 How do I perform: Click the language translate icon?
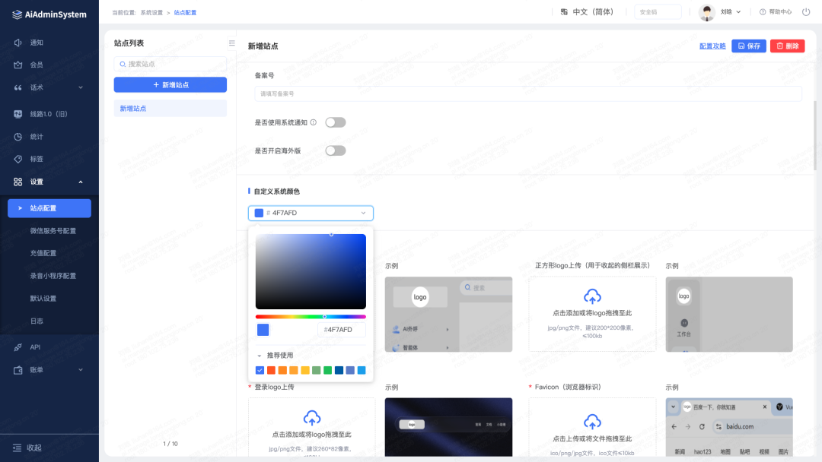[564, 12]
